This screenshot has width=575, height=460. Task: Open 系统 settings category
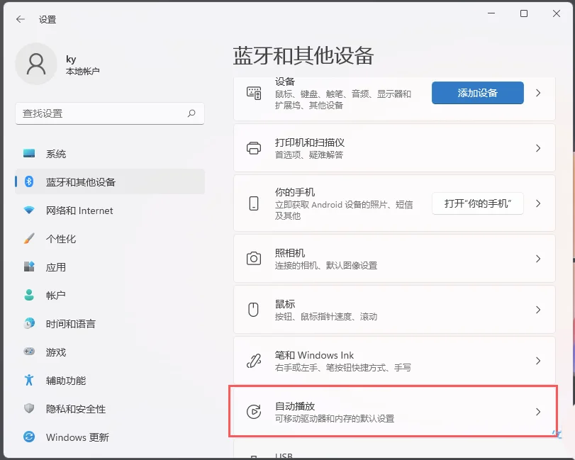(x=110, y=154)
